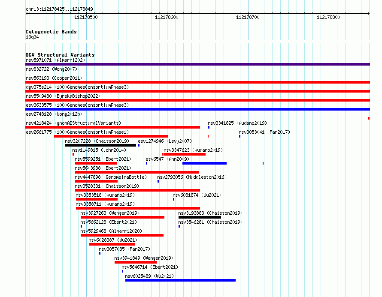This screenshot has width=382, height=297.
Task: Click the DGV Structural Variants track title
Action: pos(60,55)
